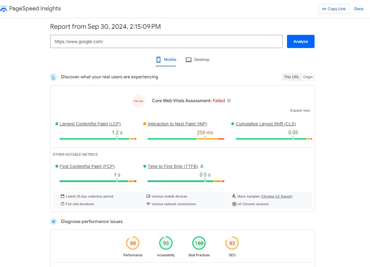Viewport: 370px width, 267px height.
Task: Select the This URL toggle
Action: [292, 77]
